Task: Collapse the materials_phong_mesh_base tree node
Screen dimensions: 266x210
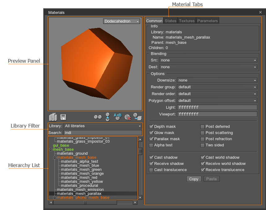Action: (x=55, y=198)
